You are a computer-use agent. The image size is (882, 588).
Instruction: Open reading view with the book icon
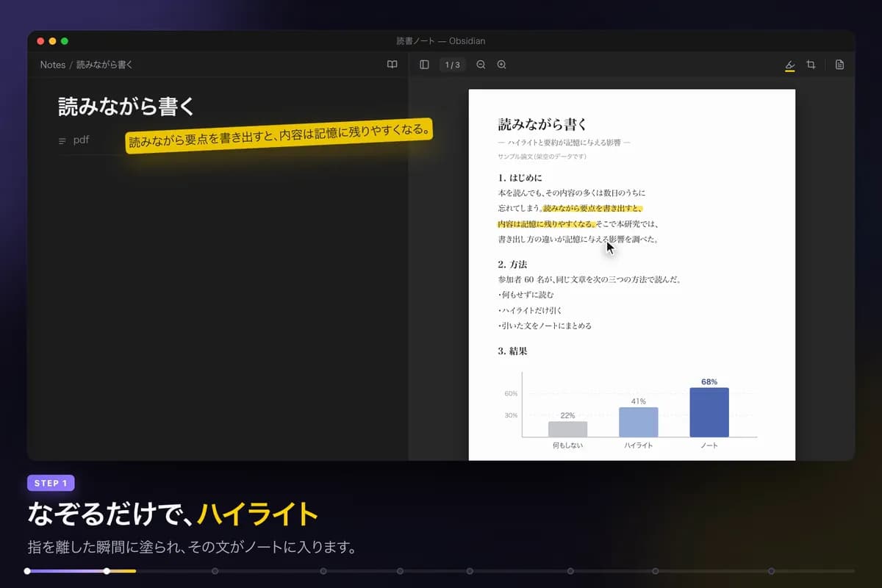click(392, 65)
